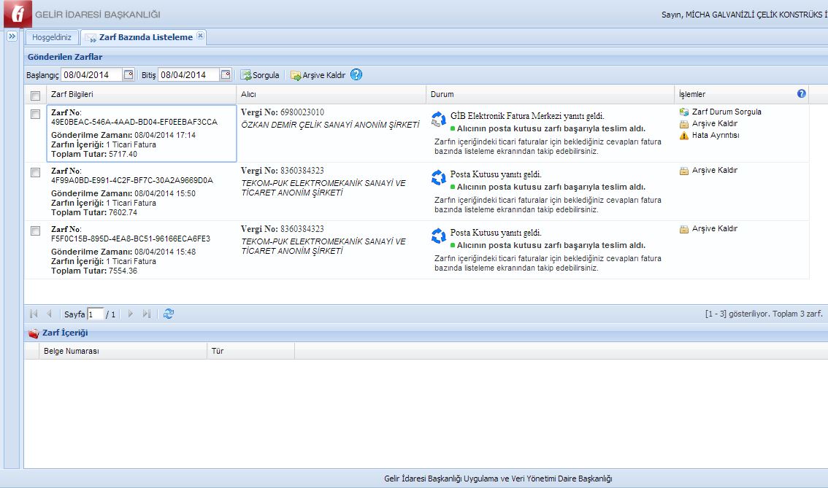Open Hata Ayrıntısı warning for first envelope
828x488 pixels.
point(715,136)
